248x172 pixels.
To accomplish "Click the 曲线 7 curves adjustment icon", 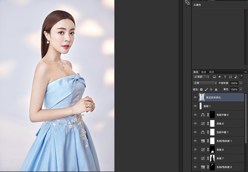I will click(x=203, y=158).
